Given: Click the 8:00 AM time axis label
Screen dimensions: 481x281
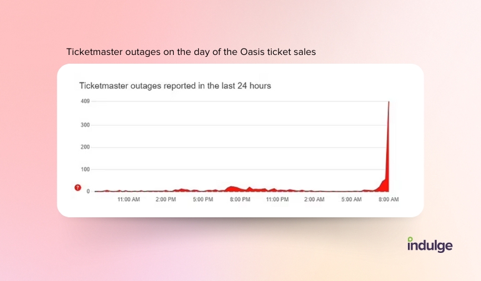Looking at the screenshot, I should (x=389, y=199).
